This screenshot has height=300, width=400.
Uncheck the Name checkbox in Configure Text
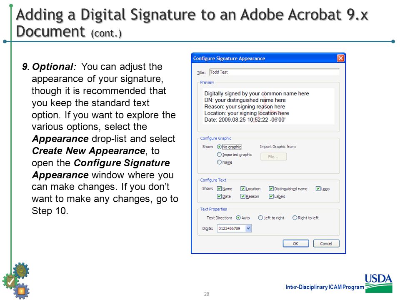click(x=219, y=189)
